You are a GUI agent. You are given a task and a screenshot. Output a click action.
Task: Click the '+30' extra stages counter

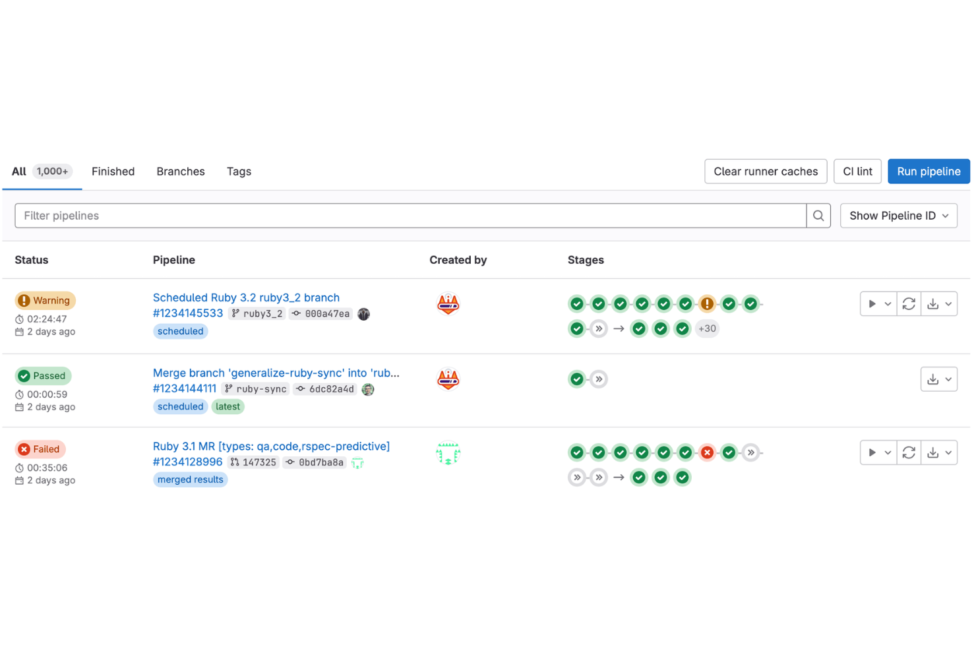pyautogui.click(x=706, y=328)
